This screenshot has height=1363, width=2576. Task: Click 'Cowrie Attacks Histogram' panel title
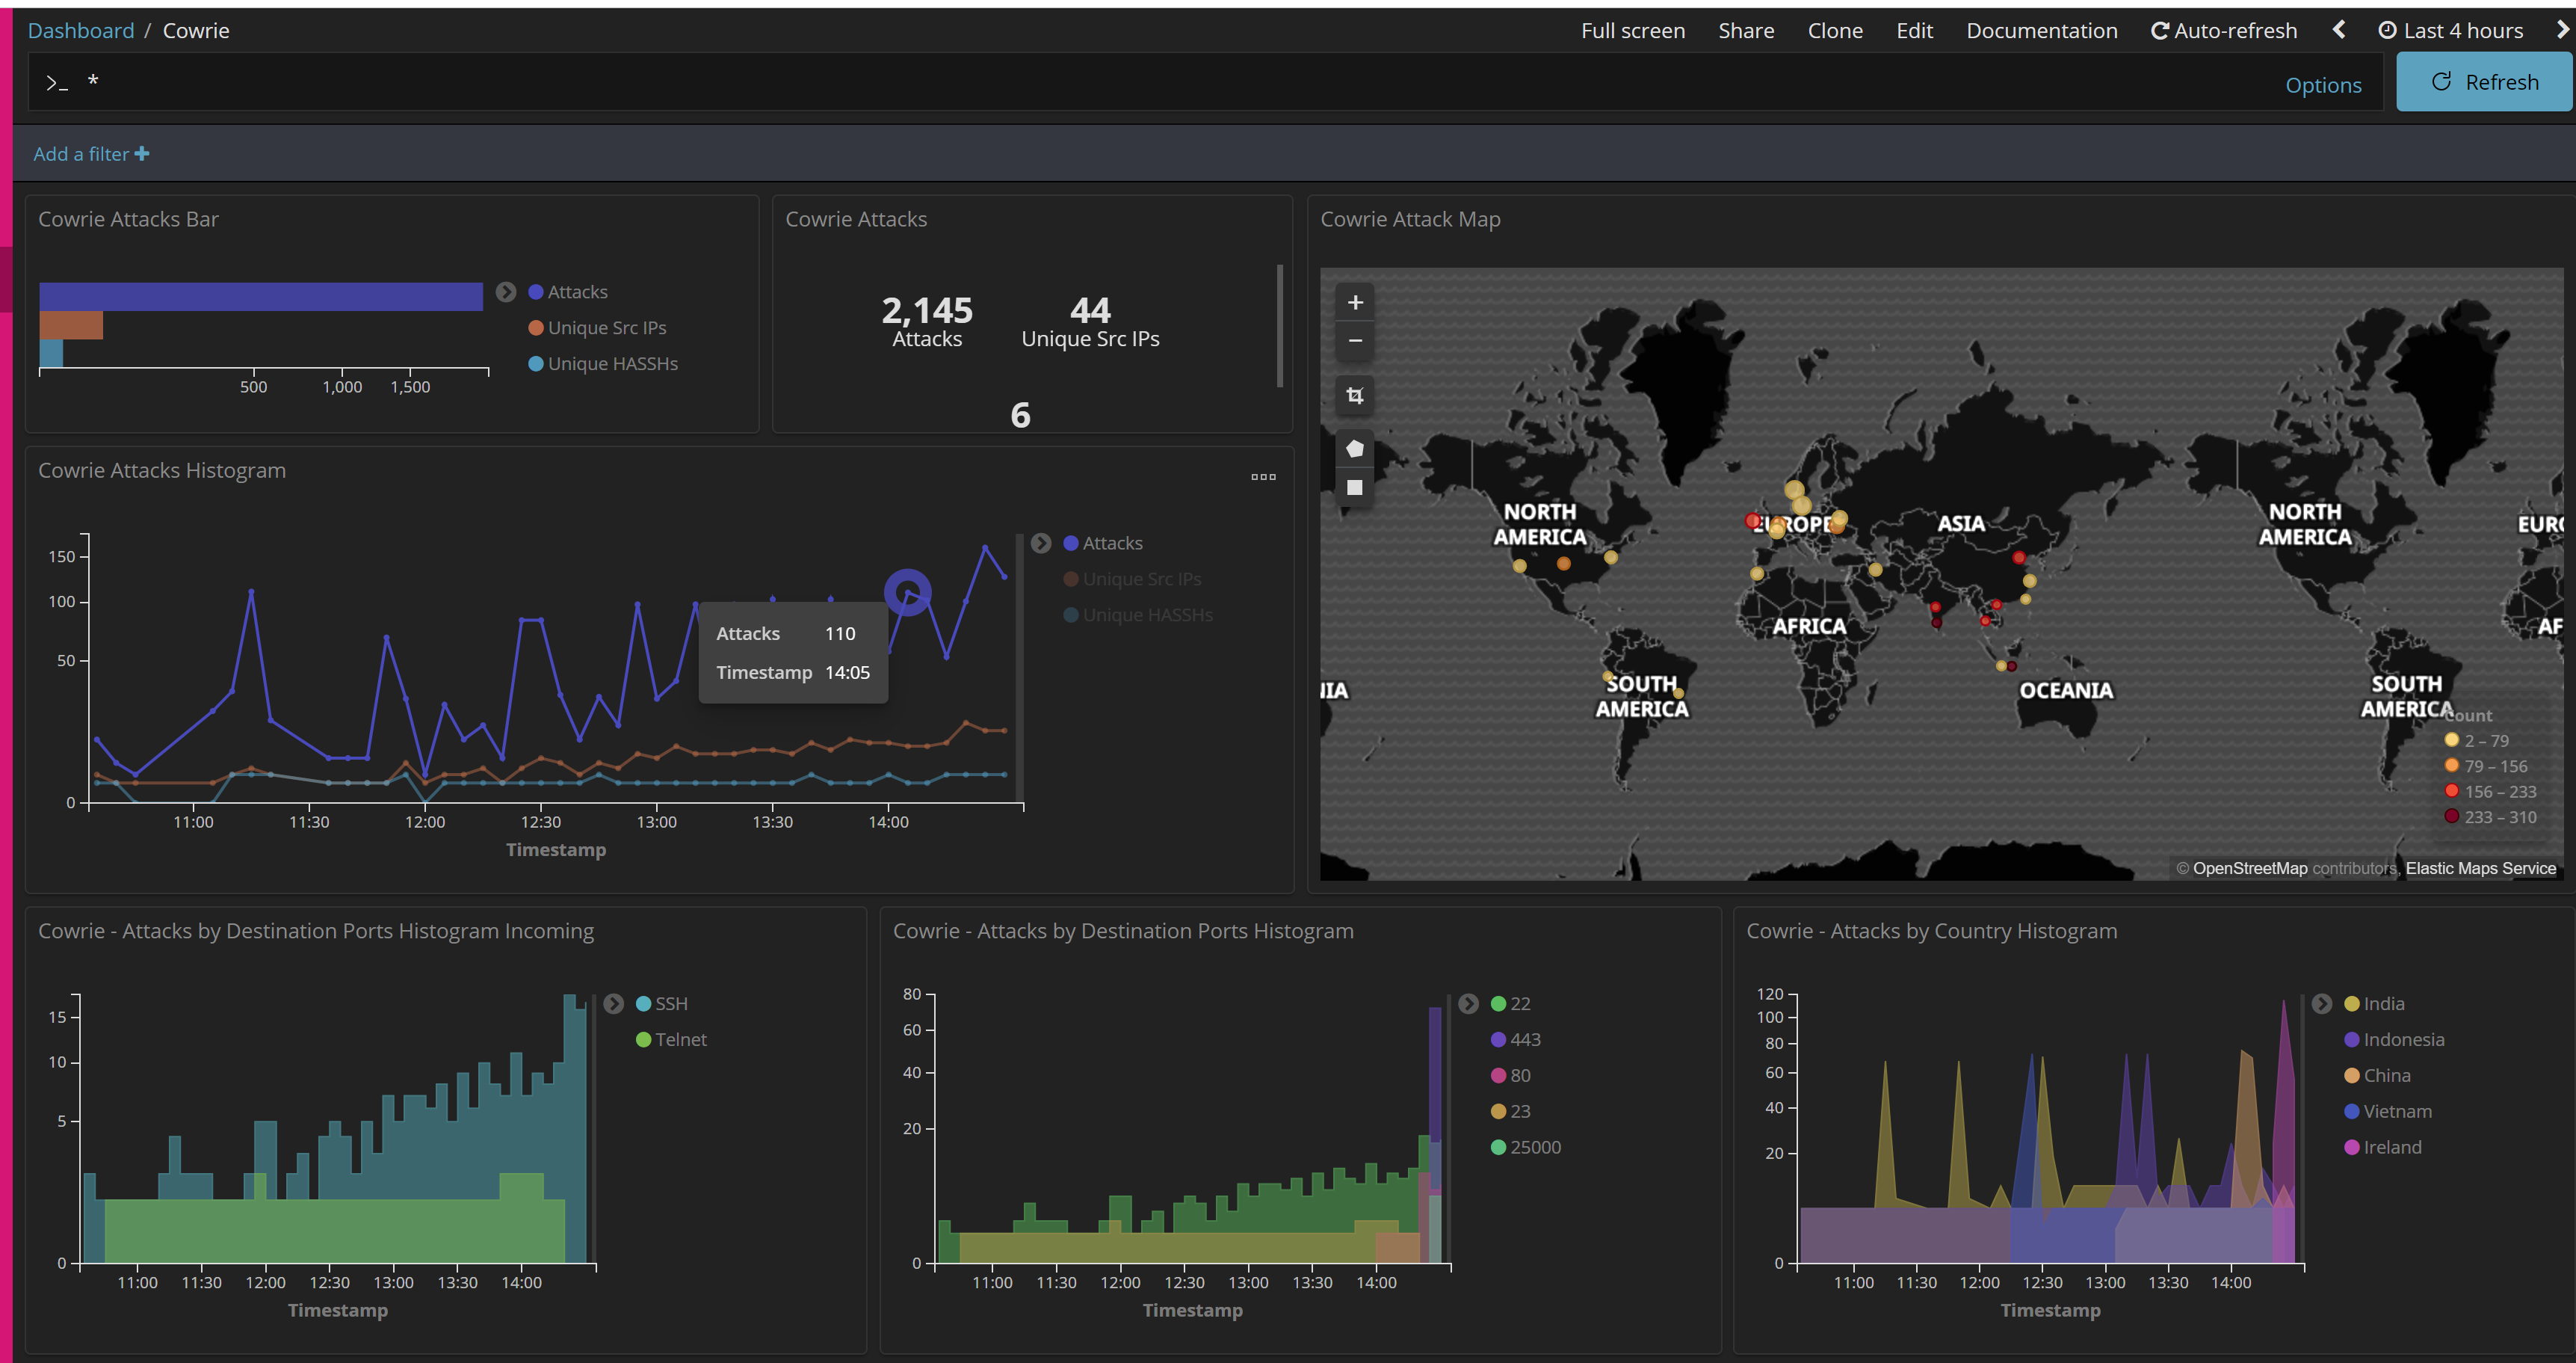(162, 470)
